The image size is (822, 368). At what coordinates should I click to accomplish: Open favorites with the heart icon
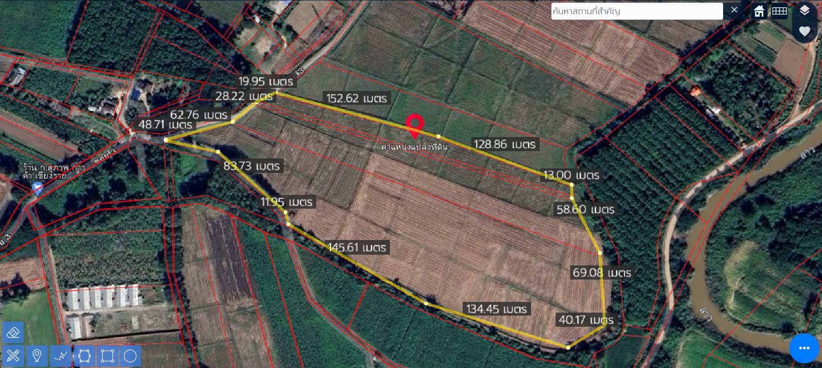tap(804, 31)
